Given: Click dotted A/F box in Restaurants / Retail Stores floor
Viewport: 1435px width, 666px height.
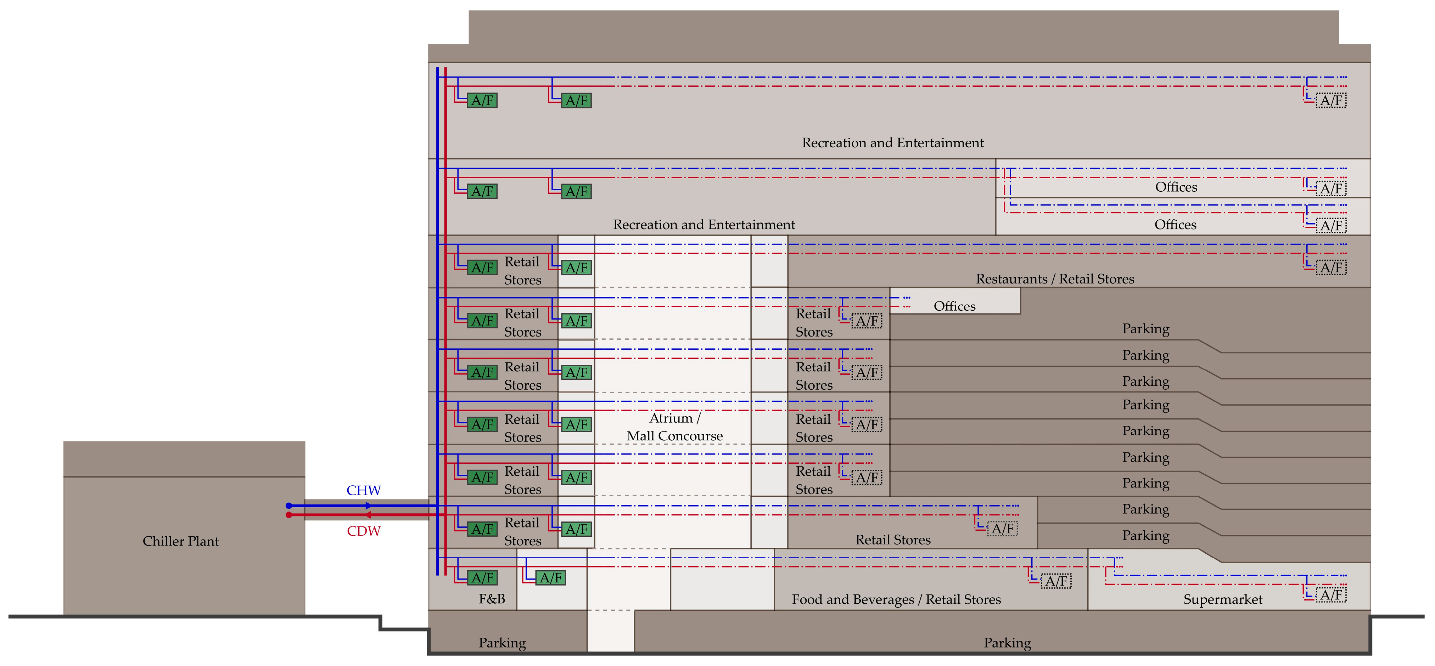Looking at the screenshot, I should coord(1331,267).
